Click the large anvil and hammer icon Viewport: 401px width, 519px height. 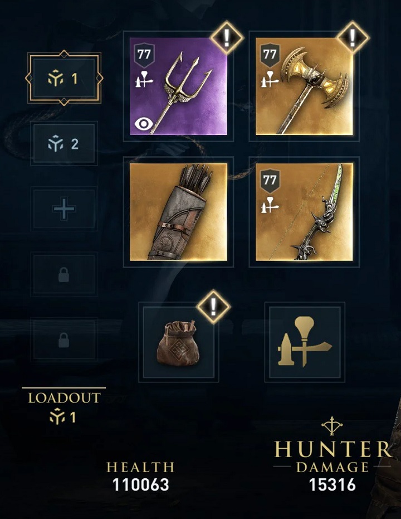[305, 342]
